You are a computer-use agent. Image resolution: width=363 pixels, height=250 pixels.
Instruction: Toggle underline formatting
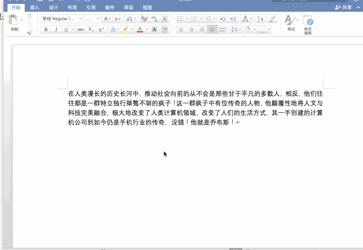point(66,29)
